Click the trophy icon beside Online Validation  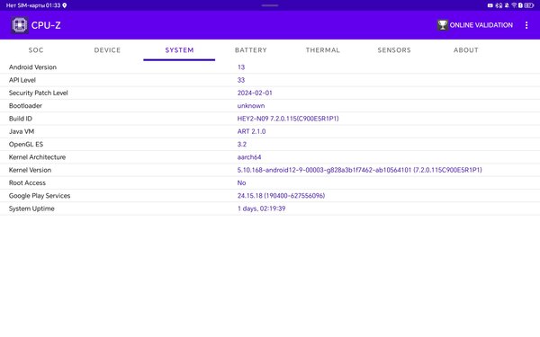(443, 25)
